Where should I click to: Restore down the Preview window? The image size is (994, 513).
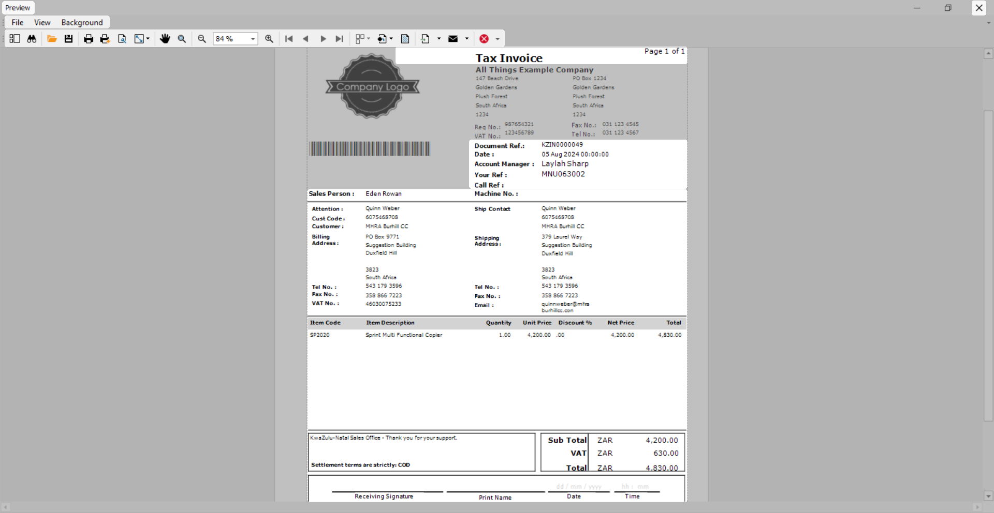[x=948, y=8]
